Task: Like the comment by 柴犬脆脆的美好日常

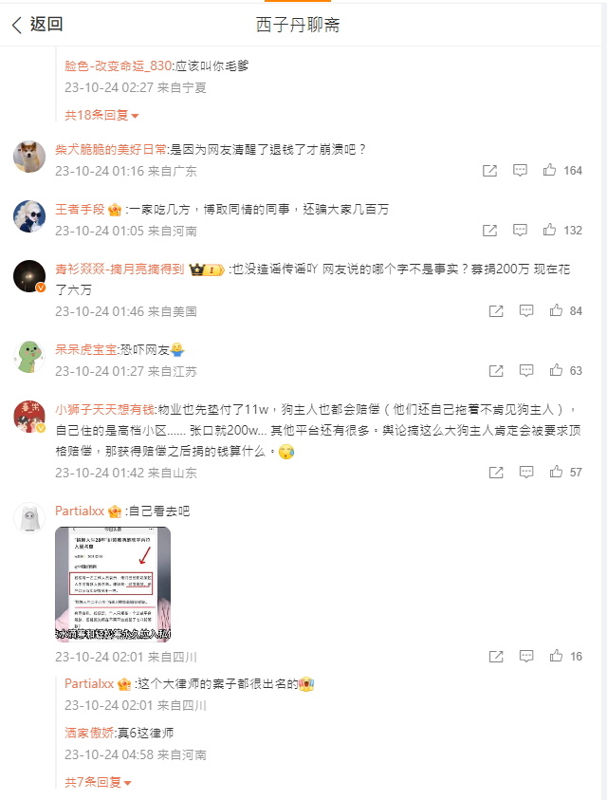Action: [x=549, y=170]
